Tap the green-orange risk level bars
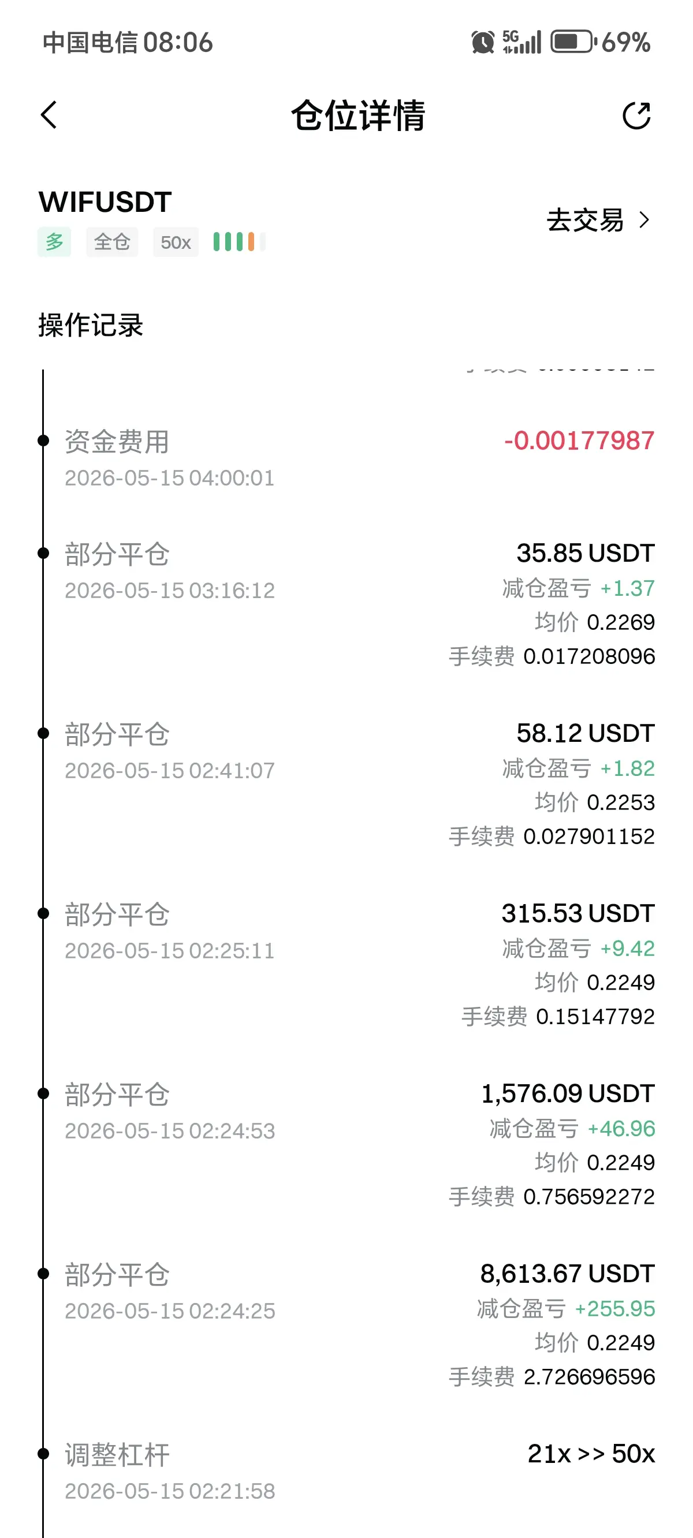The width and height of the screenshot is (693, 1538). 239,242
